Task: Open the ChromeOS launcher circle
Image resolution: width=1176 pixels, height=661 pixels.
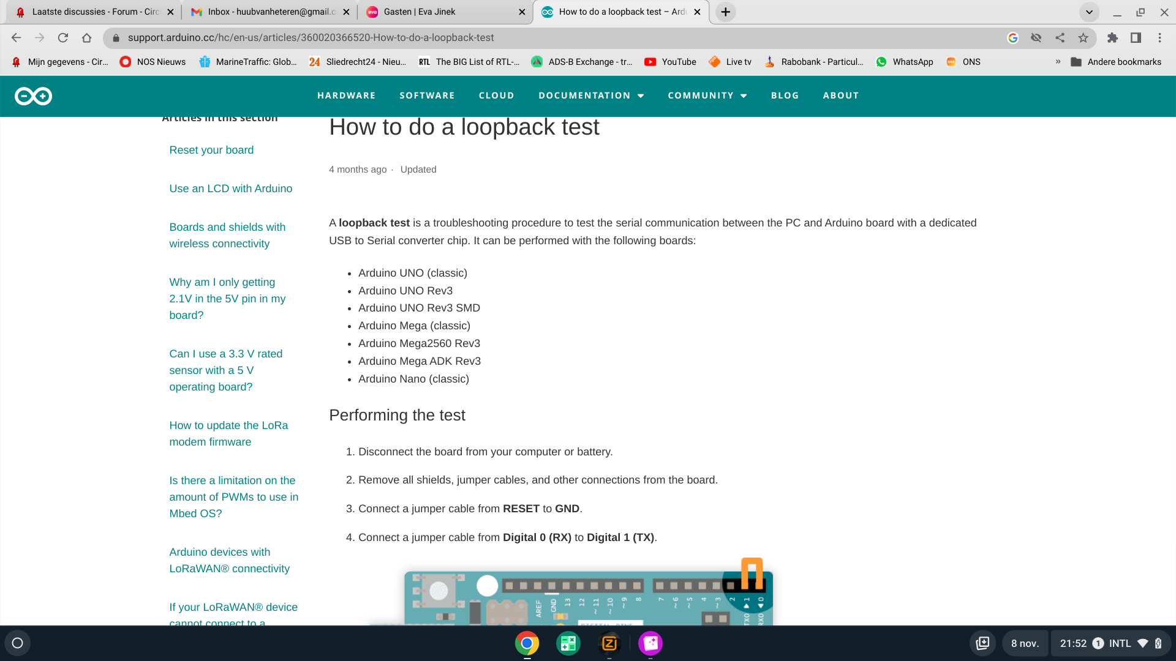Action: coord(18,643)
